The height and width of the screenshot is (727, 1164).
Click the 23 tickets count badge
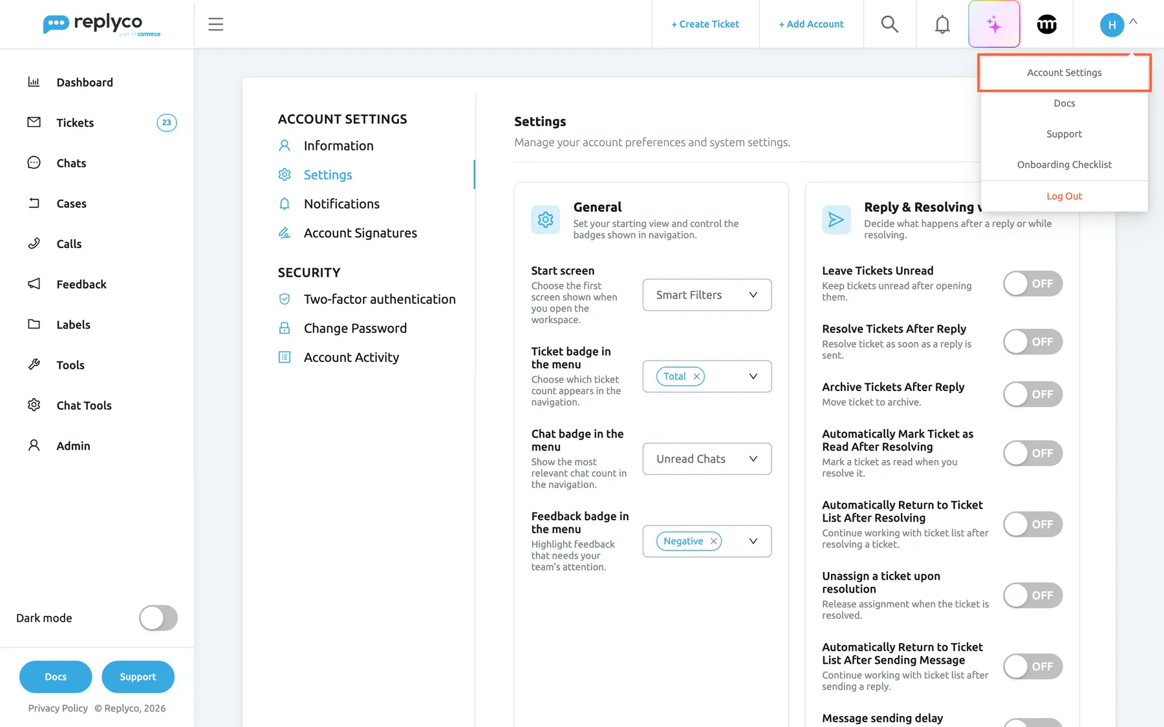(167, 122)
